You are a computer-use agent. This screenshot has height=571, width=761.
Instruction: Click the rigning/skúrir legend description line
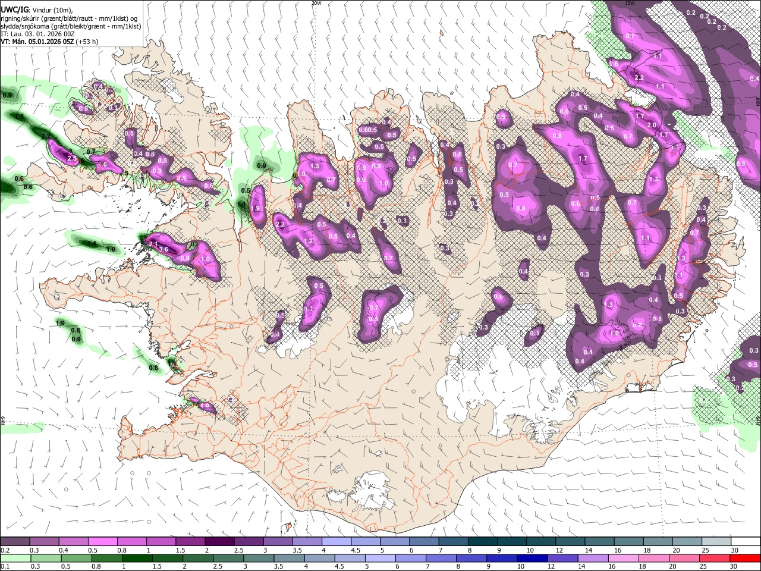[x=70, y=18]
